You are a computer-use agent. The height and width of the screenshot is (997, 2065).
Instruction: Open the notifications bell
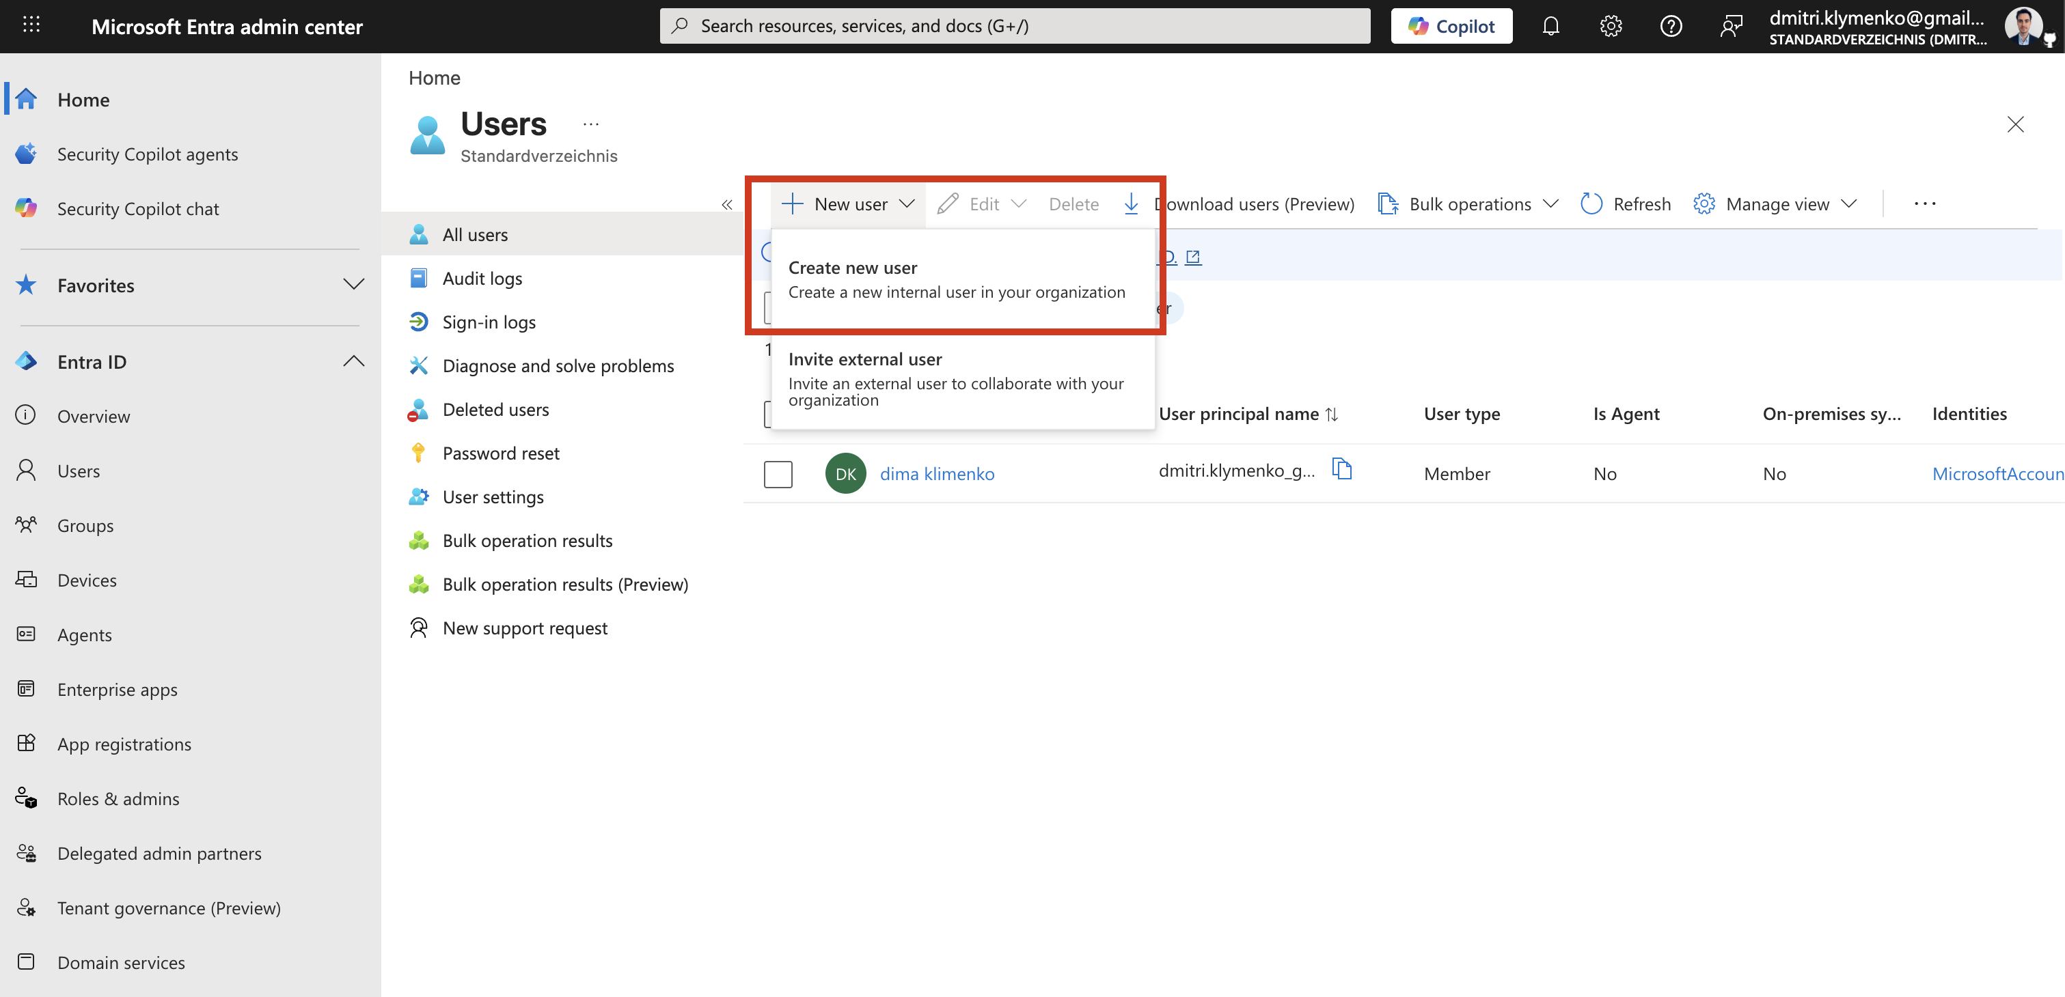pos(1550,27)
